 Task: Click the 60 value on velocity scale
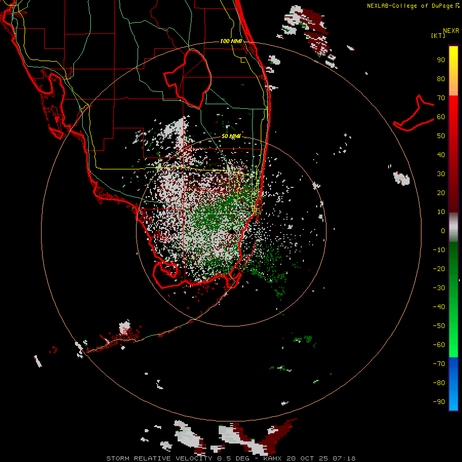pos(441,117)
